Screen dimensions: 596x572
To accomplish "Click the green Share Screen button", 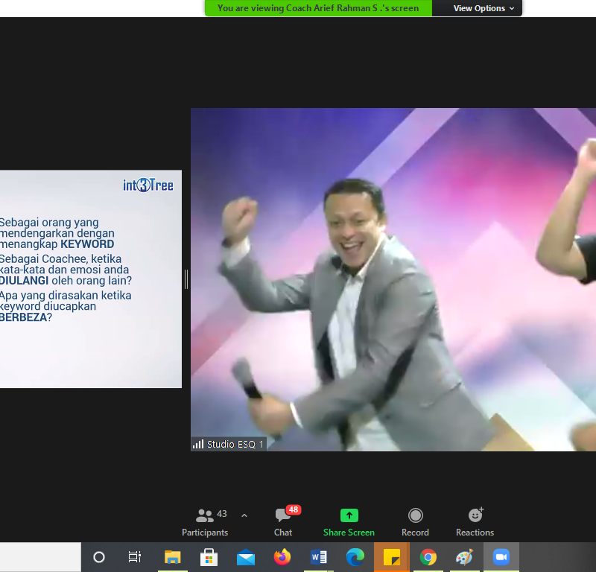I will click(349, 521).
